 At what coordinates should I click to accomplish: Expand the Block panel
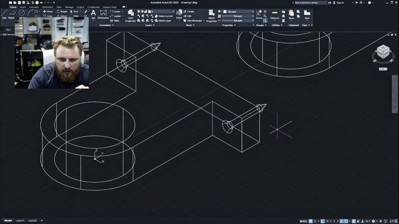coord(190,25)
